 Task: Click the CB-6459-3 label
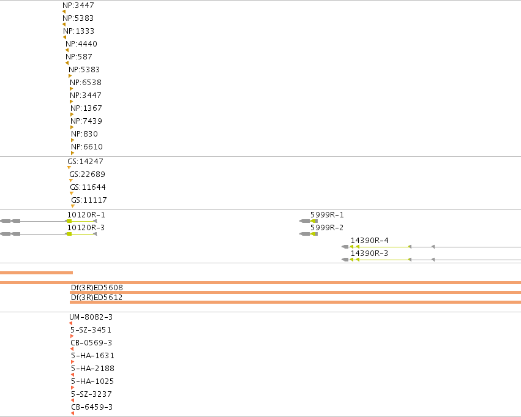pyautogui.click(x=92, y=407)
